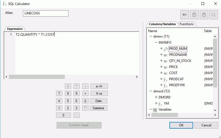221x138 pixels.
Task: Cancel the SQL Calculator dialog
Action: tap(206, 125)
